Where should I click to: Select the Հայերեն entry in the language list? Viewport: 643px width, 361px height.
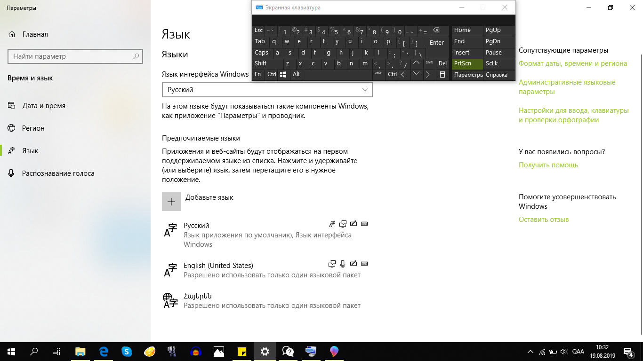tap(267, 300)
